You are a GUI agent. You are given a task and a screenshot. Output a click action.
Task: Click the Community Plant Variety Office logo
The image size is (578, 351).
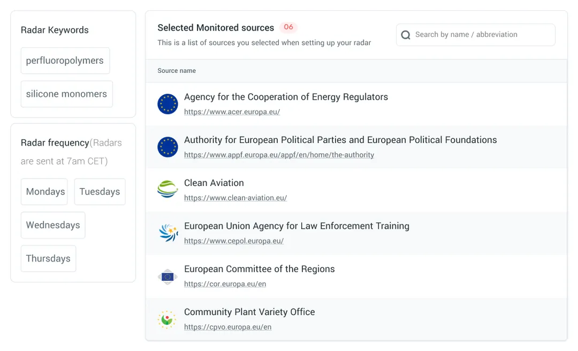tap(167, 319)
